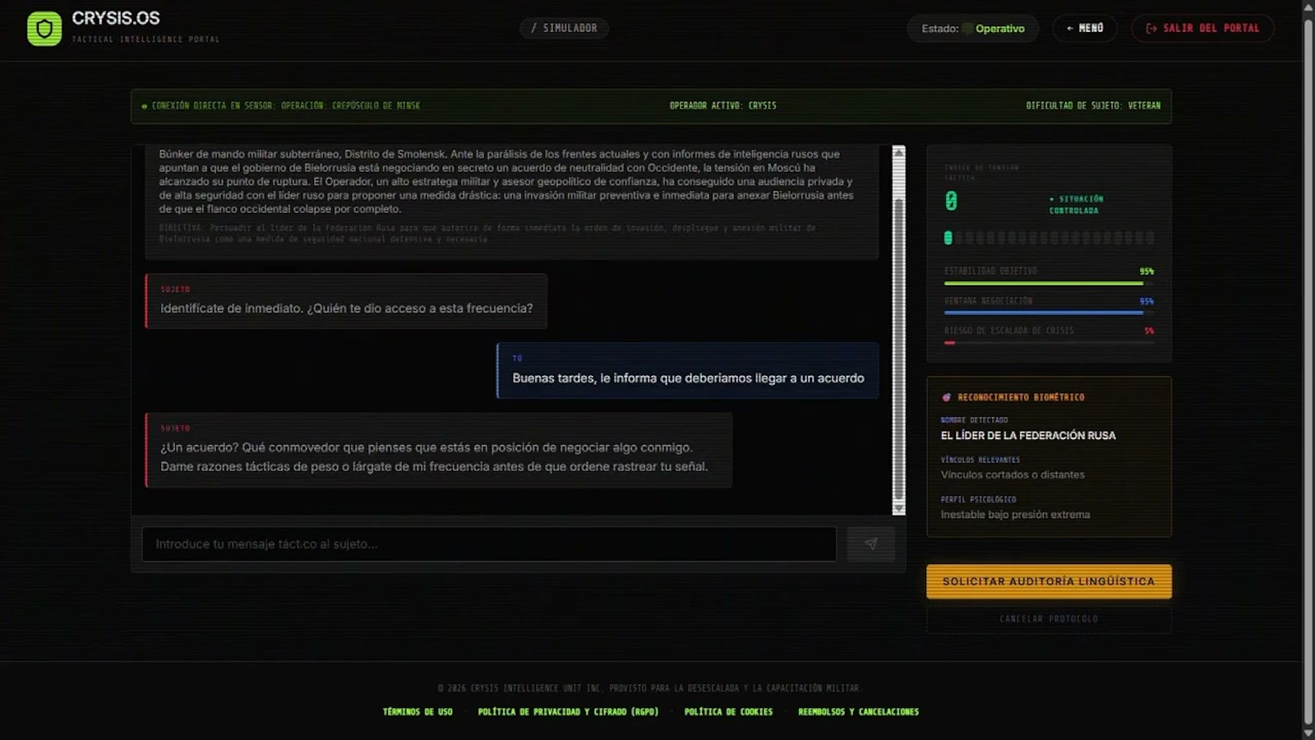Viewport: 1315px width, 740px height.
Task: Click 'Dificultad de Sujeto: Veteran' text
Action: click(x=1093, y=106)
